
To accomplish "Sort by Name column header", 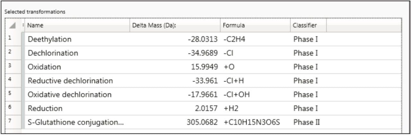I will [x=77, y=25].
